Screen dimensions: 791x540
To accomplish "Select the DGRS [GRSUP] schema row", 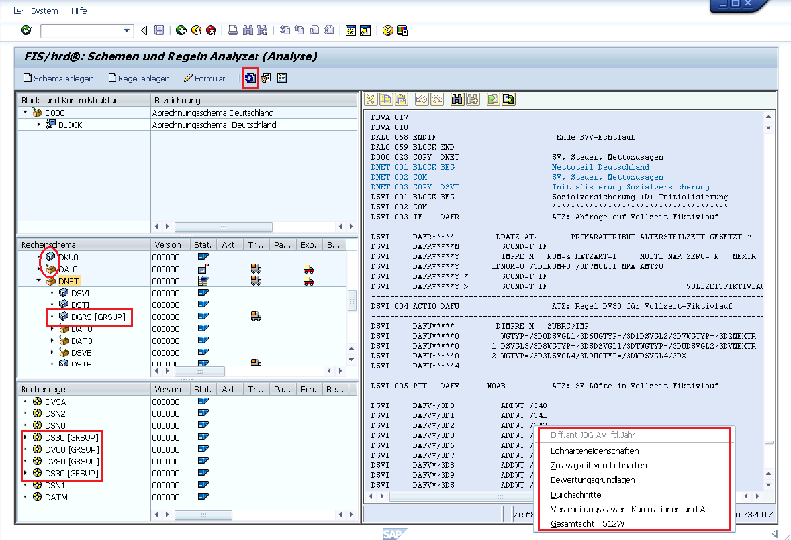I will coord(183,317).
